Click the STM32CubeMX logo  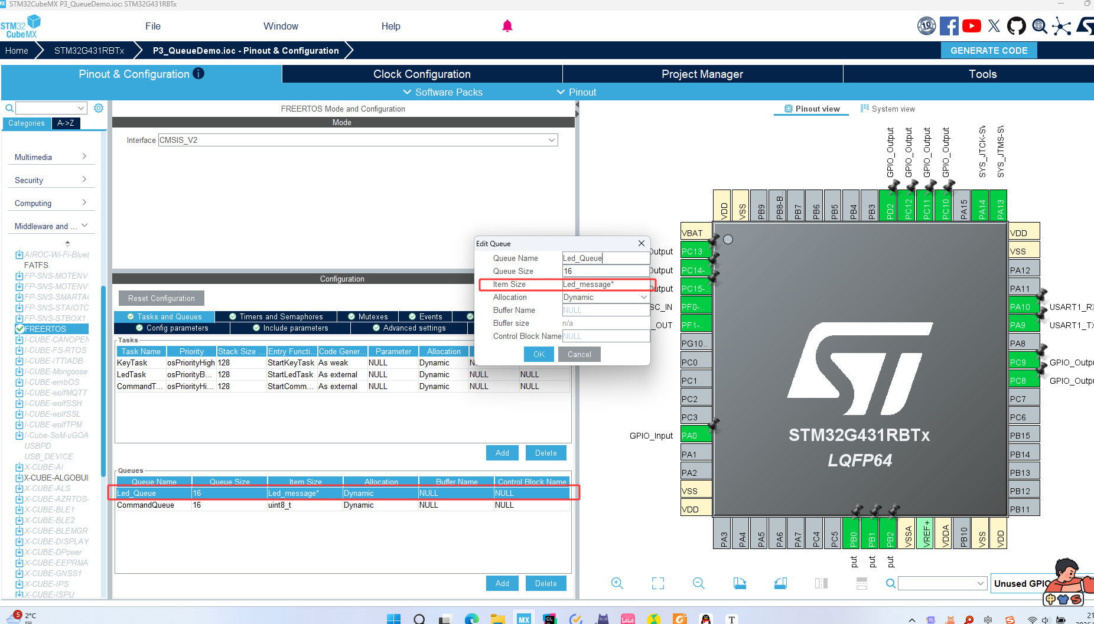point(21,27)
